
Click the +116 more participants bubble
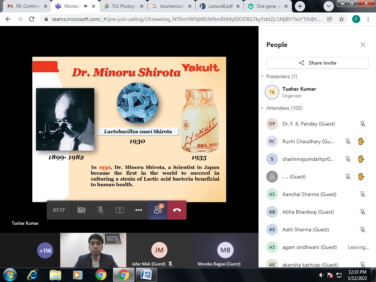point(45,250)
